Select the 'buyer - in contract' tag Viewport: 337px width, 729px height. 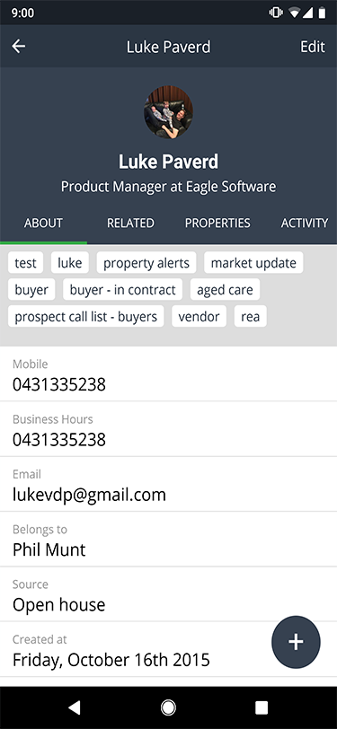coord(122,290)
